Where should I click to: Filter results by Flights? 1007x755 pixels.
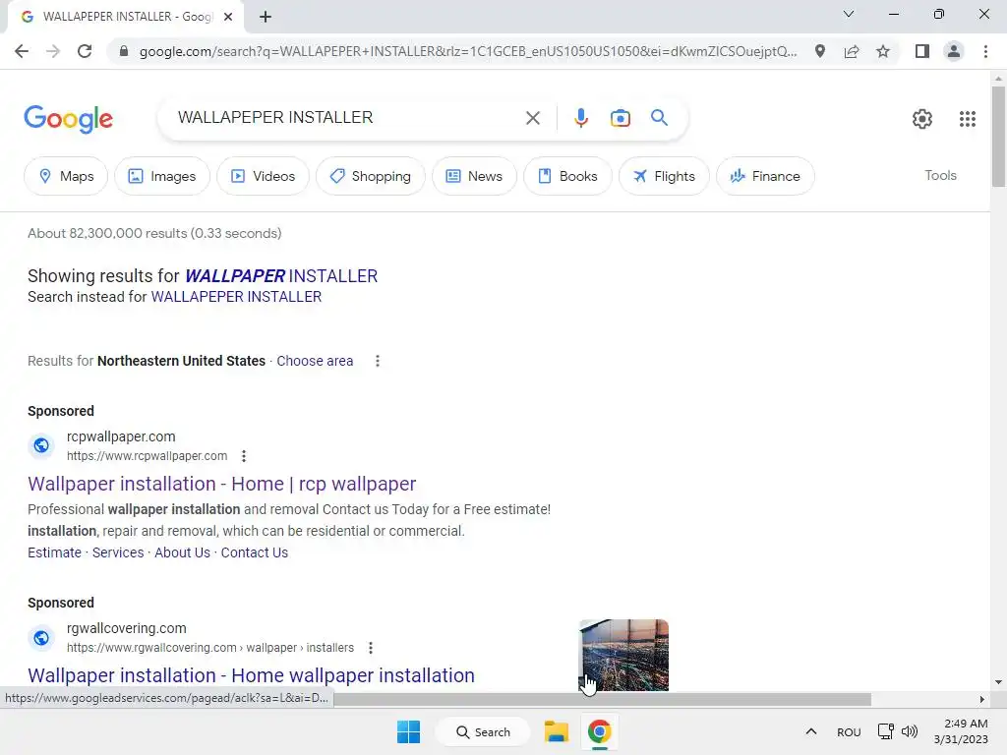[x=664, y=176]
